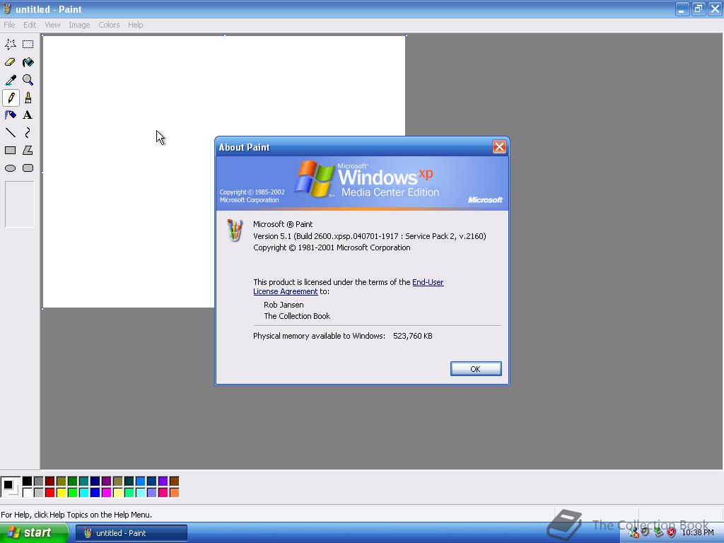The width and height of the screenshot is (724, 543).
Task: Pick the Rectangle shape tool
Action: click(x=10, y=150)
